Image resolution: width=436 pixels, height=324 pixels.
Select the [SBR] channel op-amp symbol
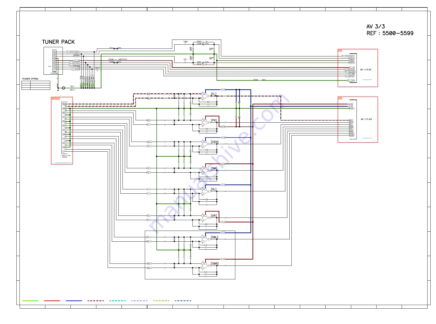click(x=206, y=266)
